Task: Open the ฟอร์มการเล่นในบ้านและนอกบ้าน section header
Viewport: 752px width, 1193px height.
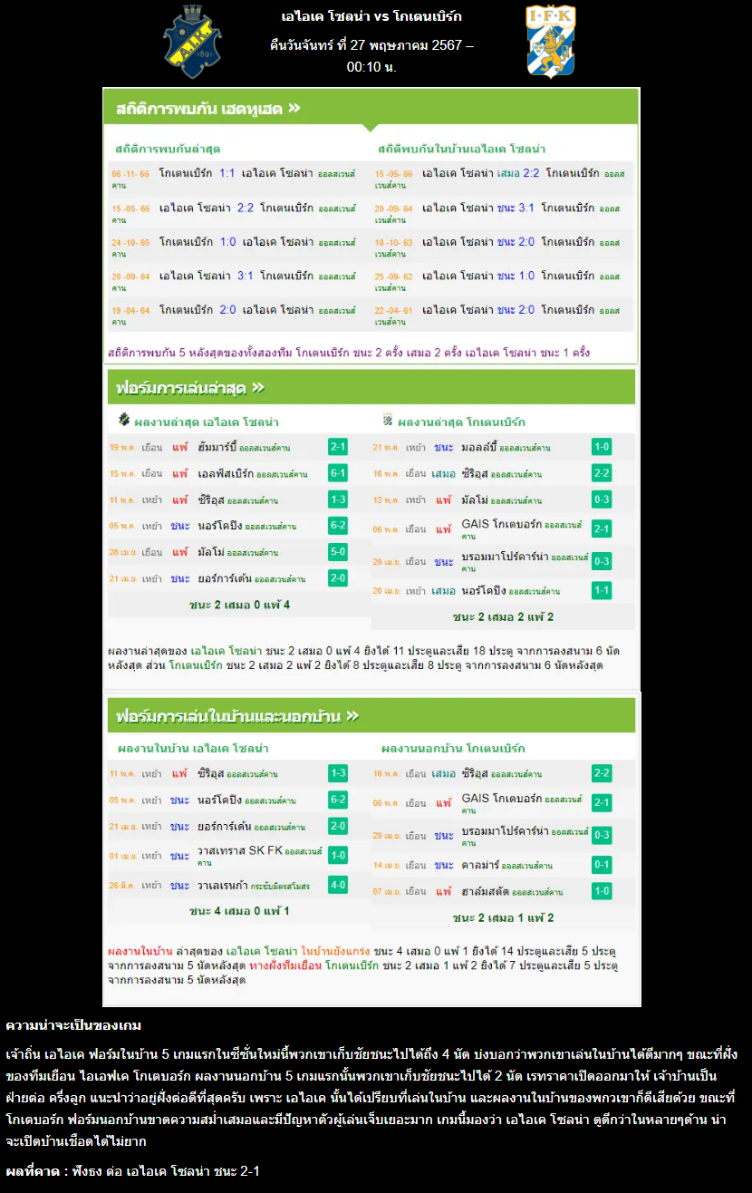Action: [371, 715]
